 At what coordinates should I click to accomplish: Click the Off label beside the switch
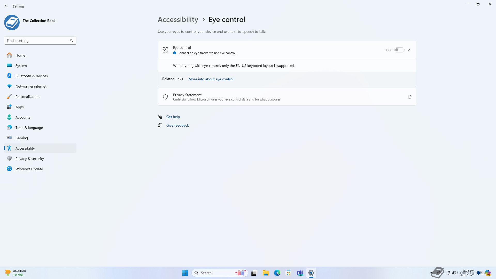[388, 50]
